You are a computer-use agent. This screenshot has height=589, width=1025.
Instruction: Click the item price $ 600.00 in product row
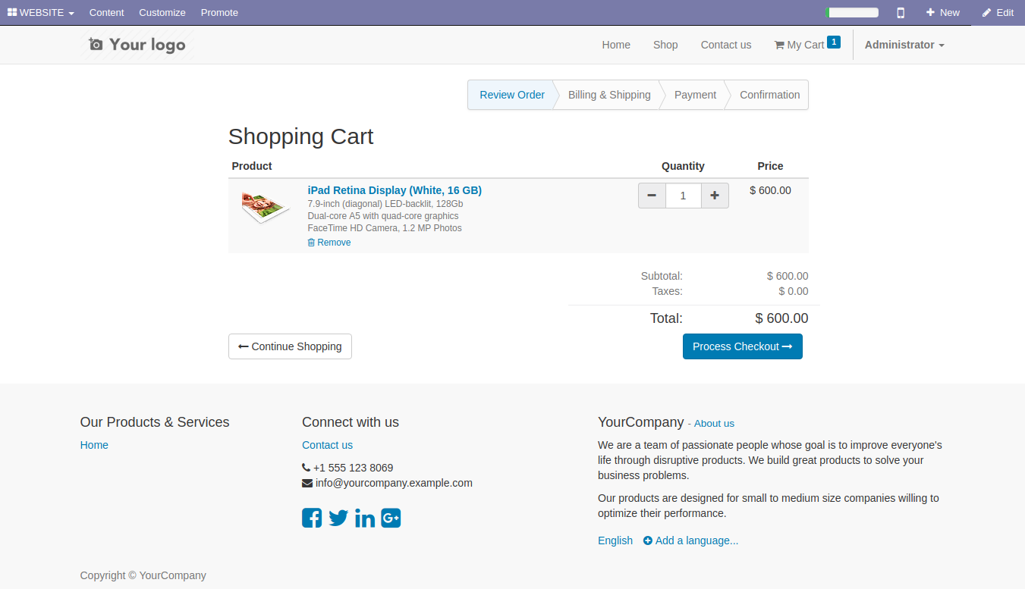(770, 190)
